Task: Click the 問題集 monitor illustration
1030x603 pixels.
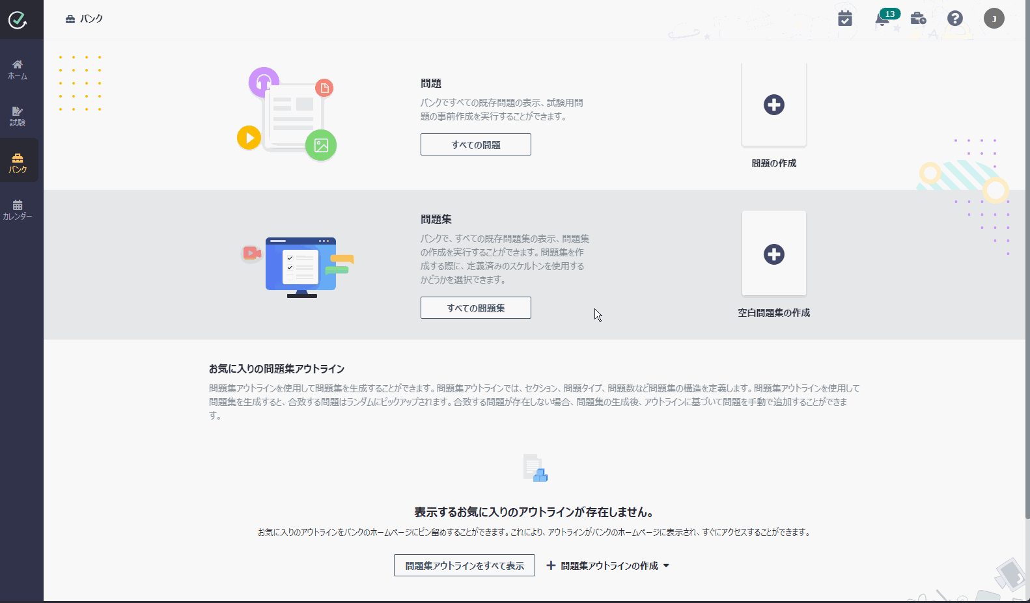Action: click(x=298, y=267)
